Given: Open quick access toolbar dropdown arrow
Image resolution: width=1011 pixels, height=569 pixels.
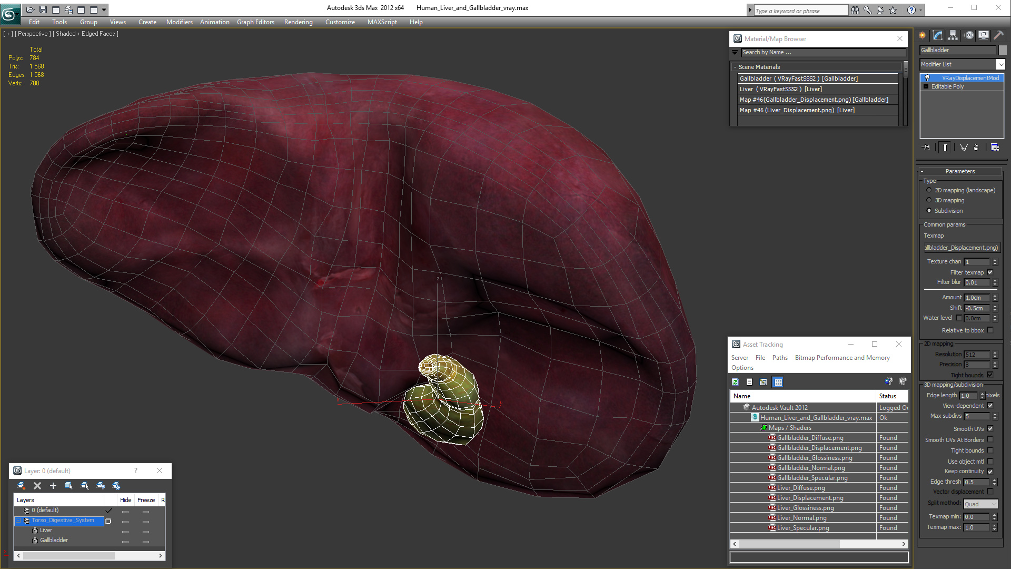Looking at the screenshot, I should tap(104, 9).
